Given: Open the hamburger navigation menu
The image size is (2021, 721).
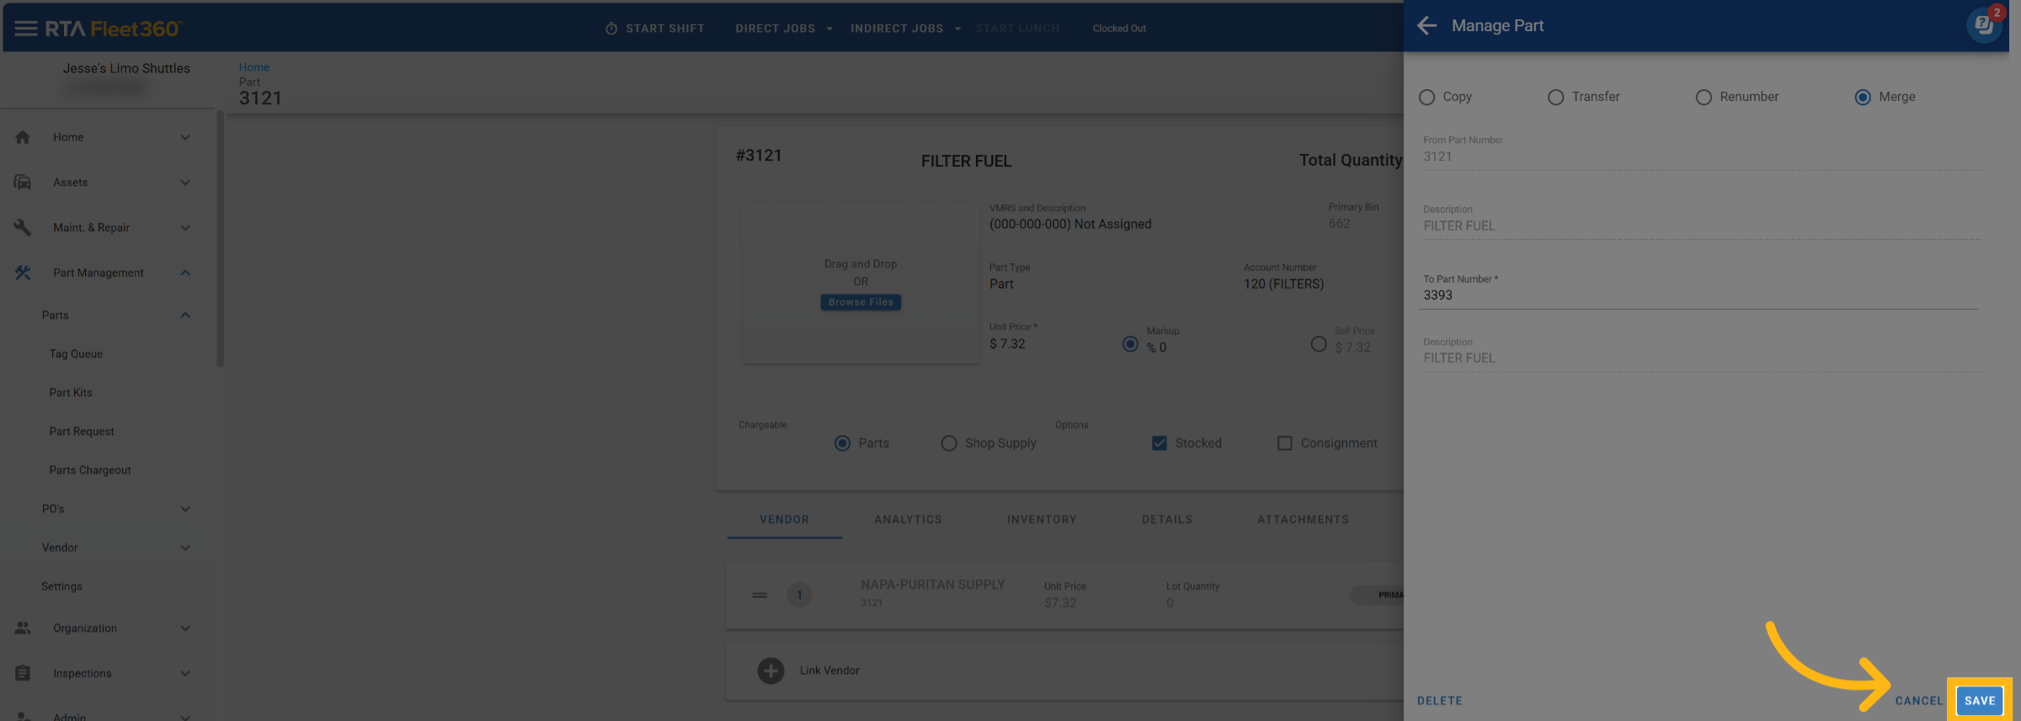Looking at the screenshot, I should point(25,29).
